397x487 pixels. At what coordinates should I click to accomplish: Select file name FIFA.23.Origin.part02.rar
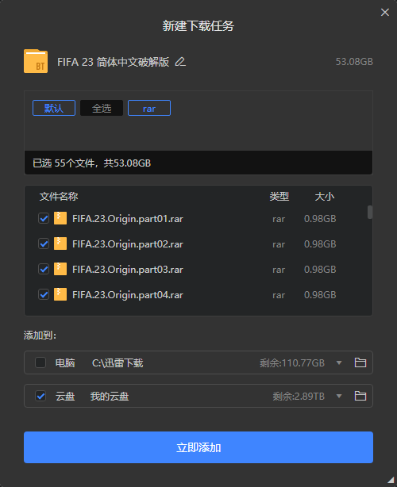[128, 244]
